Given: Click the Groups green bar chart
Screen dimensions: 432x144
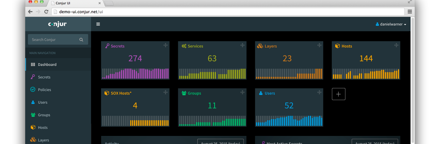Looking at the screenshot, I should [212, 121].
